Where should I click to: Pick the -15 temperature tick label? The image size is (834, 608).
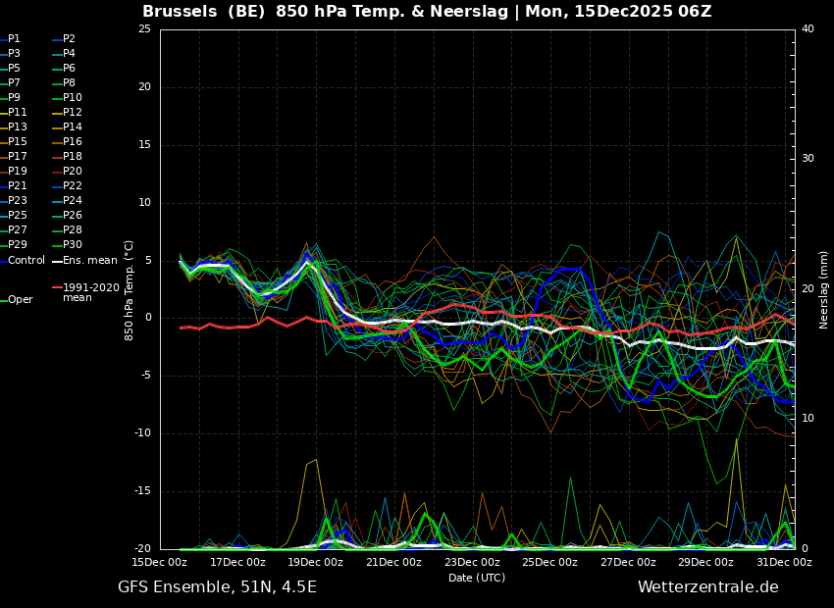pos(142,491)
